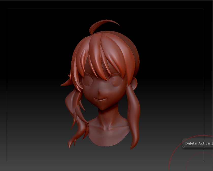This screenshot has height=171, width=213.
Task: Click the sculpted anime head model
Action: click(101, 84)
